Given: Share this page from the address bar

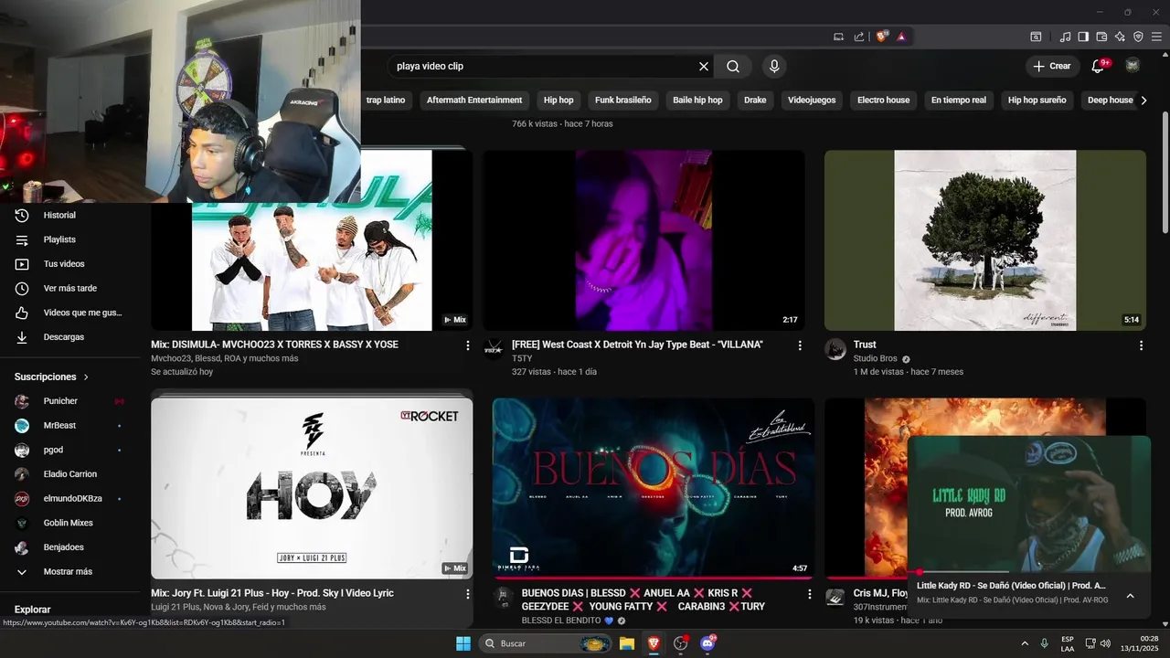Looking at the screenshot, I should (859, 37).
